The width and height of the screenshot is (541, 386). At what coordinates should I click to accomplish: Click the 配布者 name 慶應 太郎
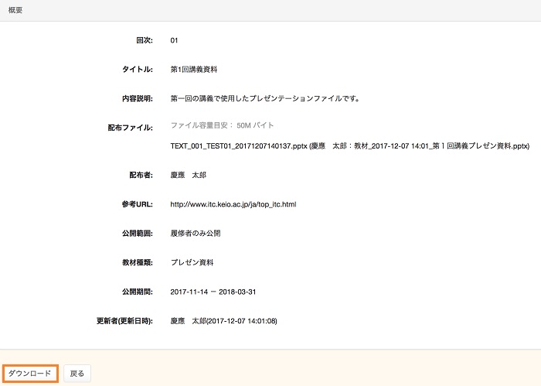(188, 175)
